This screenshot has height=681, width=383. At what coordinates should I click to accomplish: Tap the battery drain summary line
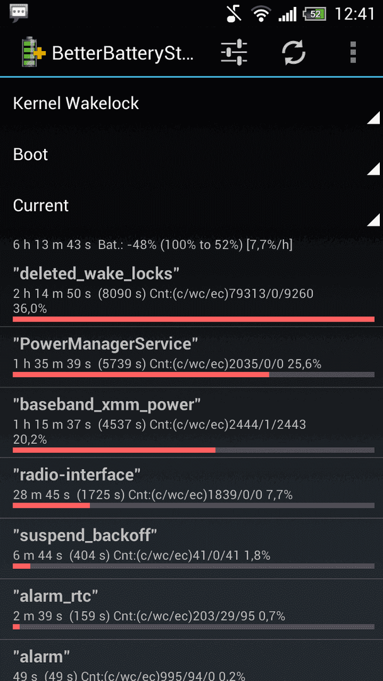152,245
